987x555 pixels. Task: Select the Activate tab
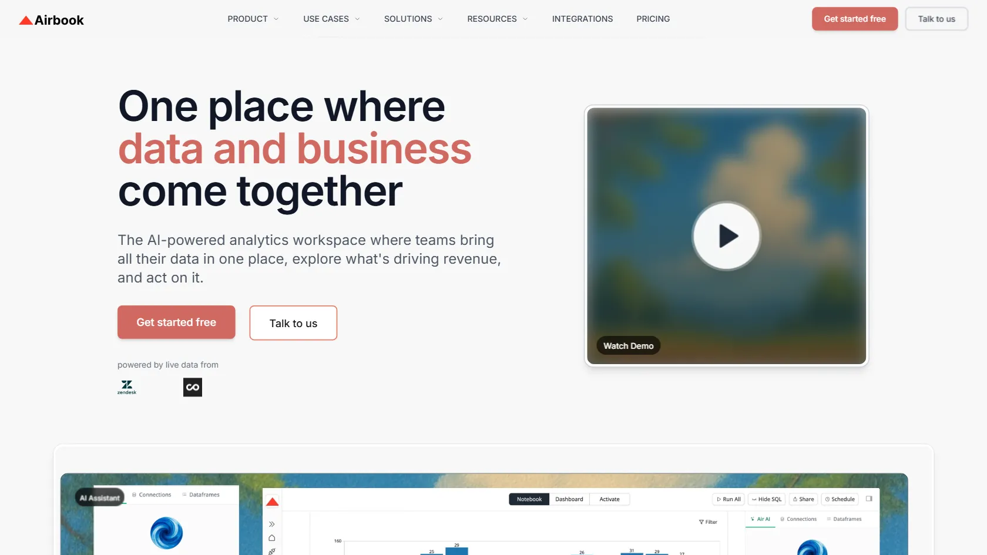[x=609, y=499]
